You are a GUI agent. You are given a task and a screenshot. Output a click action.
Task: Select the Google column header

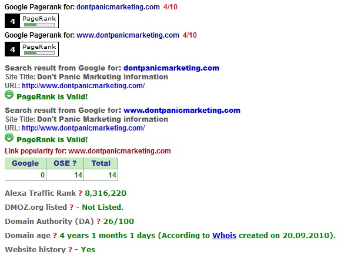25,163
